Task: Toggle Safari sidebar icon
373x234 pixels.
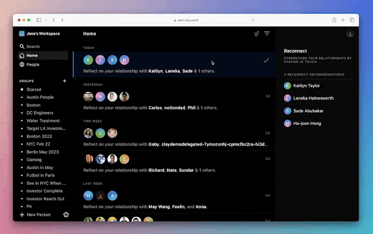Action: pyautogui.click(x=39, y=20)
